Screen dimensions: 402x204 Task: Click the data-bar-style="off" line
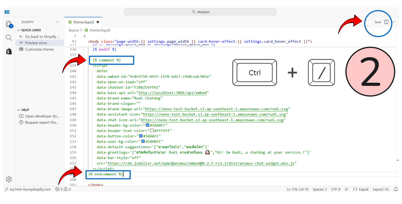point(119,158)
